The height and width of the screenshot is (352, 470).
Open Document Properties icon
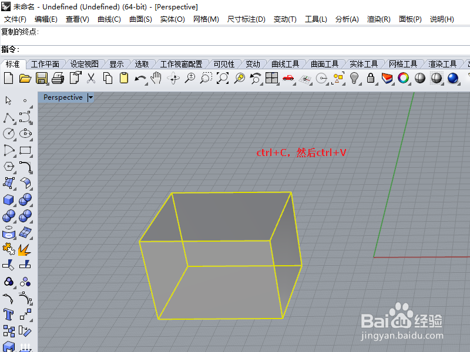[x=76, y=78]
